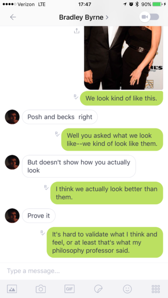This screenshot has height=298, width=168.
Task: Open the GIF picker
Action: (70, 289)
